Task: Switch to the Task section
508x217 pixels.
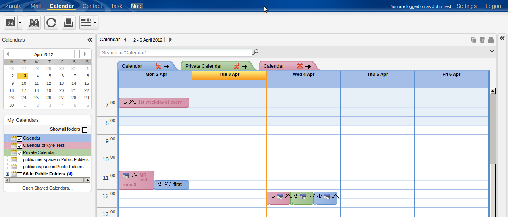Action: (x=117, y=6)
